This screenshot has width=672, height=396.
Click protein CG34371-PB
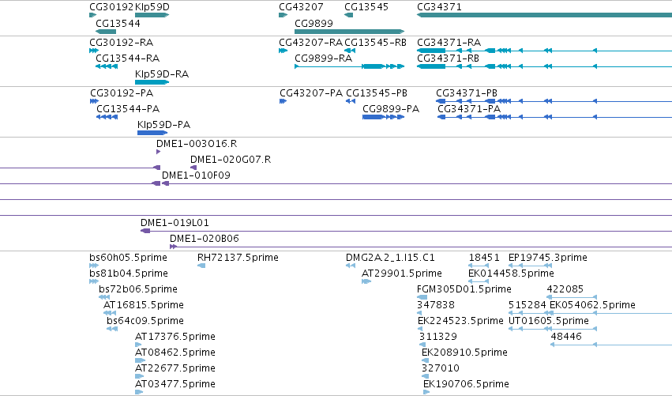(x=467, y=93)
